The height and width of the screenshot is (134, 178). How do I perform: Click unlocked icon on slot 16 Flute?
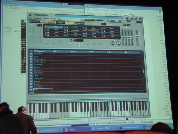tap(105, 37)
